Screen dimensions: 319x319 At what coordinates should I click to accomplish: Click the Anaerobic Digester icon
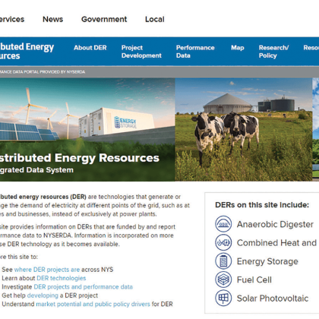pos(223,224)
